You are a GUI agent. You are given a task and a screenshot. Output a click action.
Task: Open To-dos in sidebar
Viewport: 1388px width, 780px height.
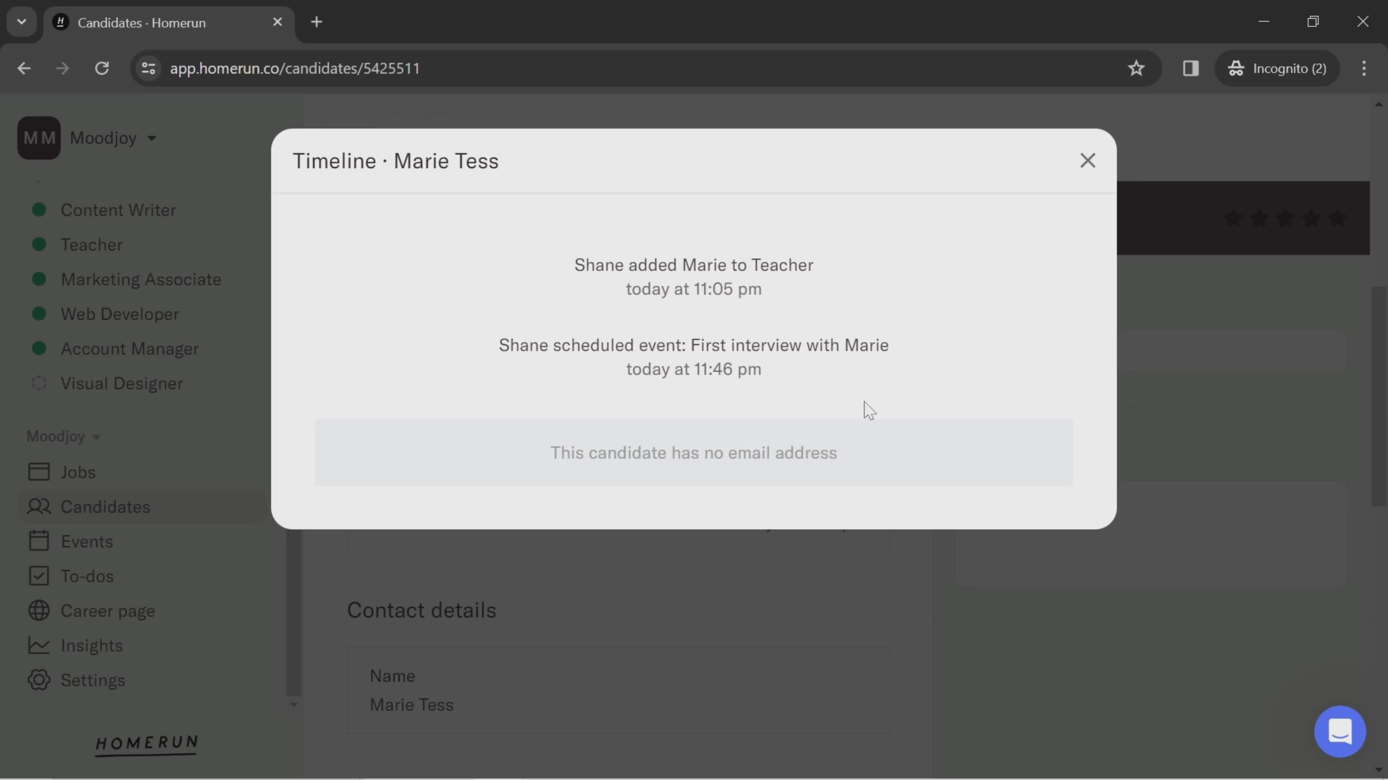click(x=87, y=576)
